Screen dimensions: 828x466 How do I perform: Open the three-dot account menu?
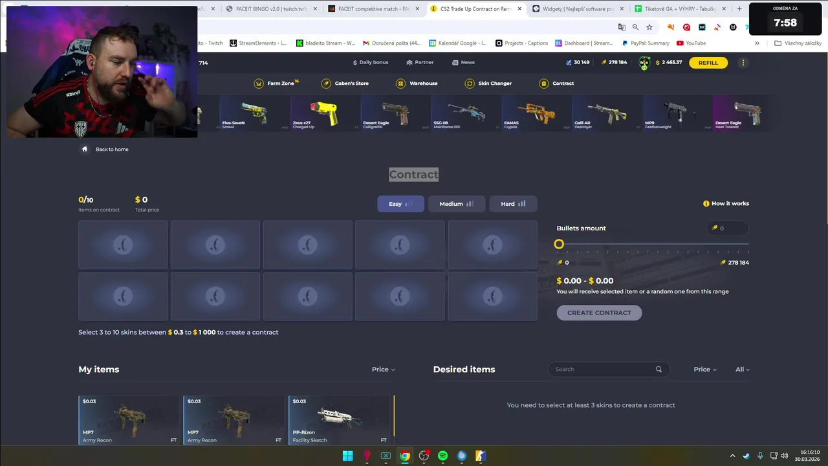tap(743, 63)
